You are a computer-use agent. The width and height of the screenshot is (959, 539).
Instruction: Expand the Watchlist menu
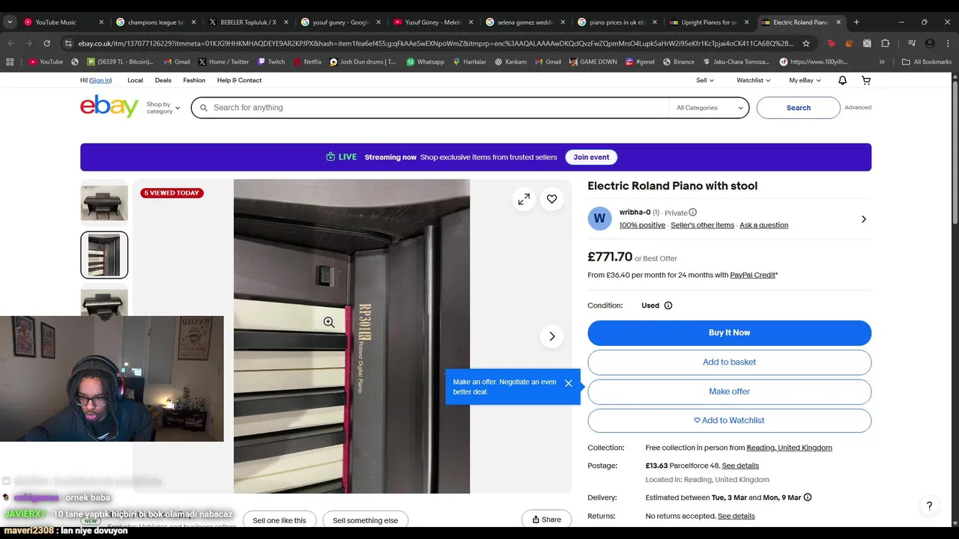coord(754,80)
